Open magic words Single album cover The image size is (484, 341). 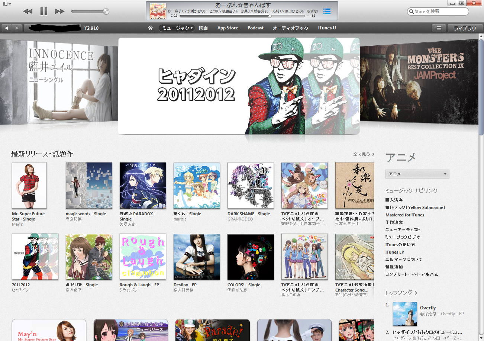point(89,185)
